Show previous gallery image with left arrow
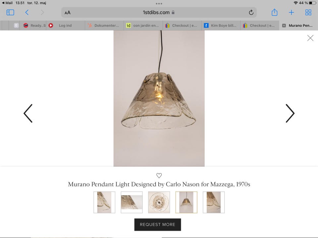The image size is (318, 238). coord(28,113)
